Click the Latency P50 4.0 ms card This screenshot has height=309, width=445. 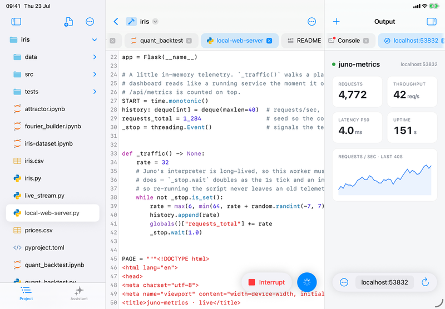[x=357, y=128]
